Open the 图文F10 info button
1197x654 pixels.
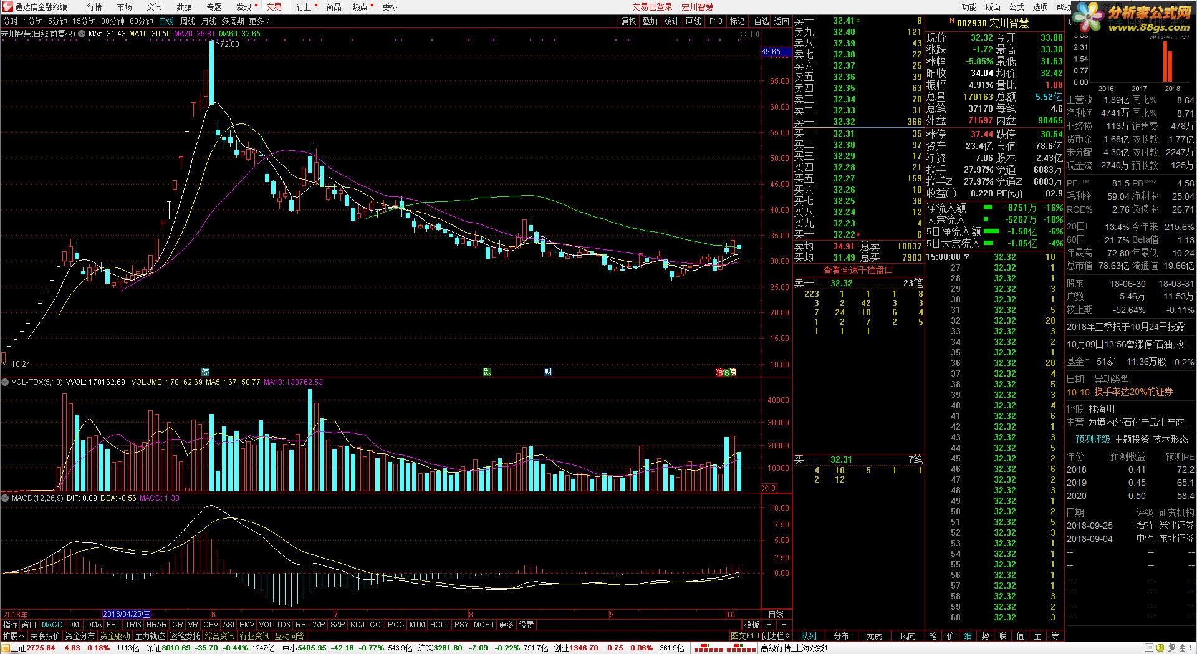[x=745, y=636]
